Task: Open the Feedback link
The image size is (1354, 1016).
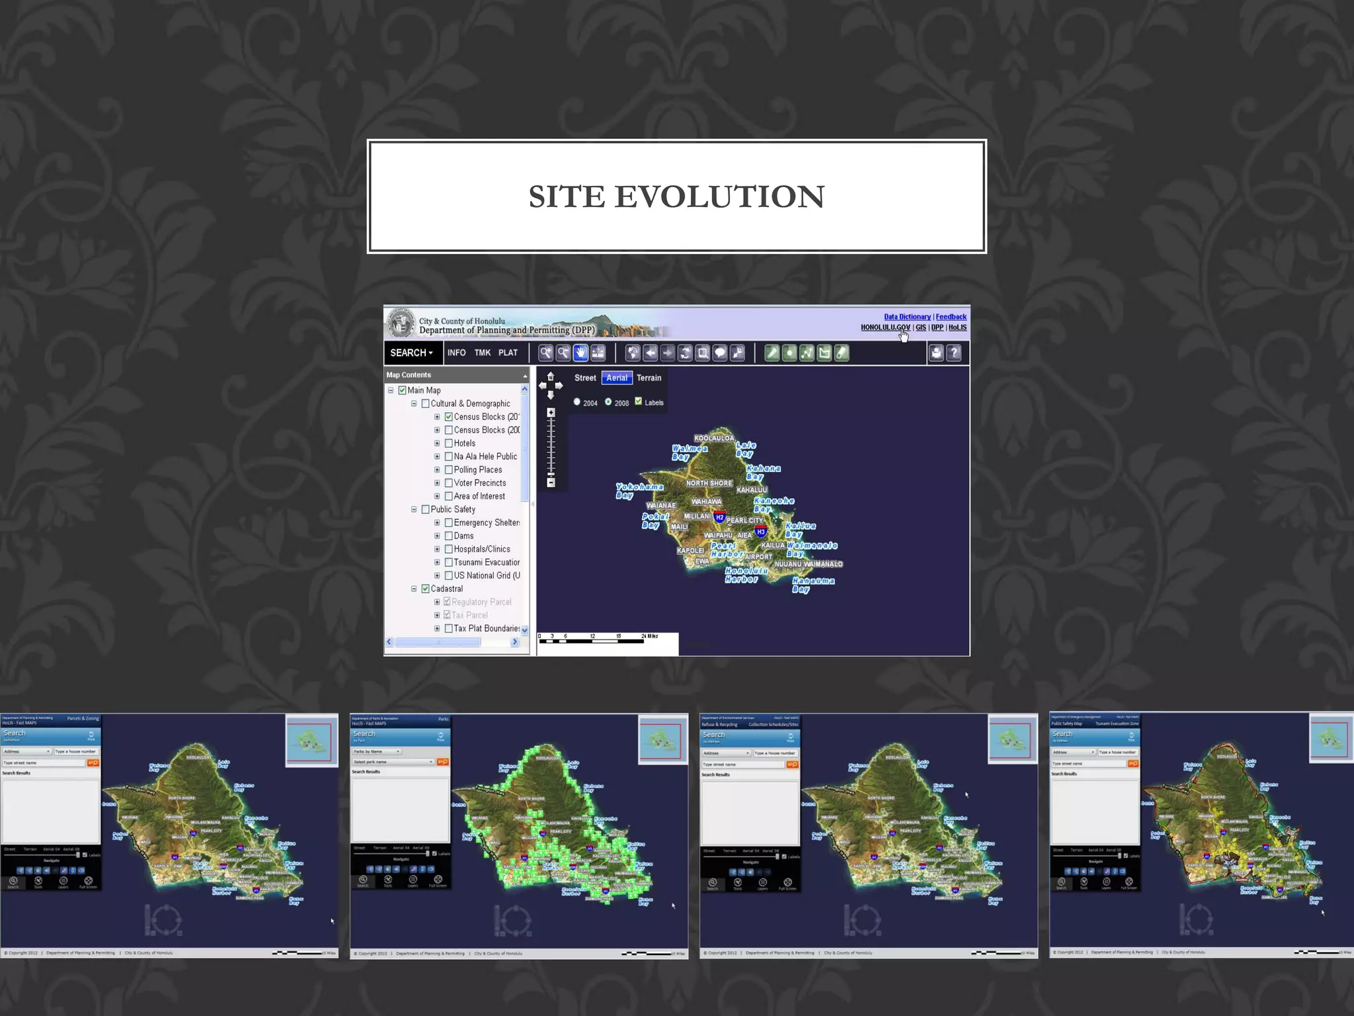Action: [951, 317]
